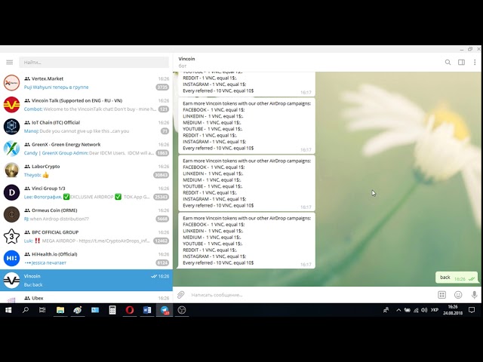The width and height of the screenshot is (483, 362).
Task: Select HiHealth.io (Official) chat
Action: (86, 258)
